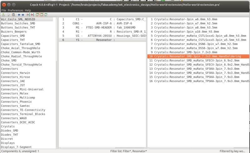Select Crystals library in list

[x=8, y=126]
